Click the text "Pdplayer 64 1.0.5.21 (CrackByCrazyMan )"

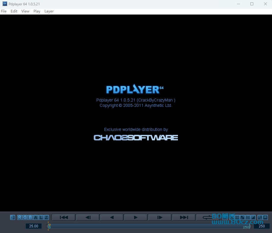point(136,100)
